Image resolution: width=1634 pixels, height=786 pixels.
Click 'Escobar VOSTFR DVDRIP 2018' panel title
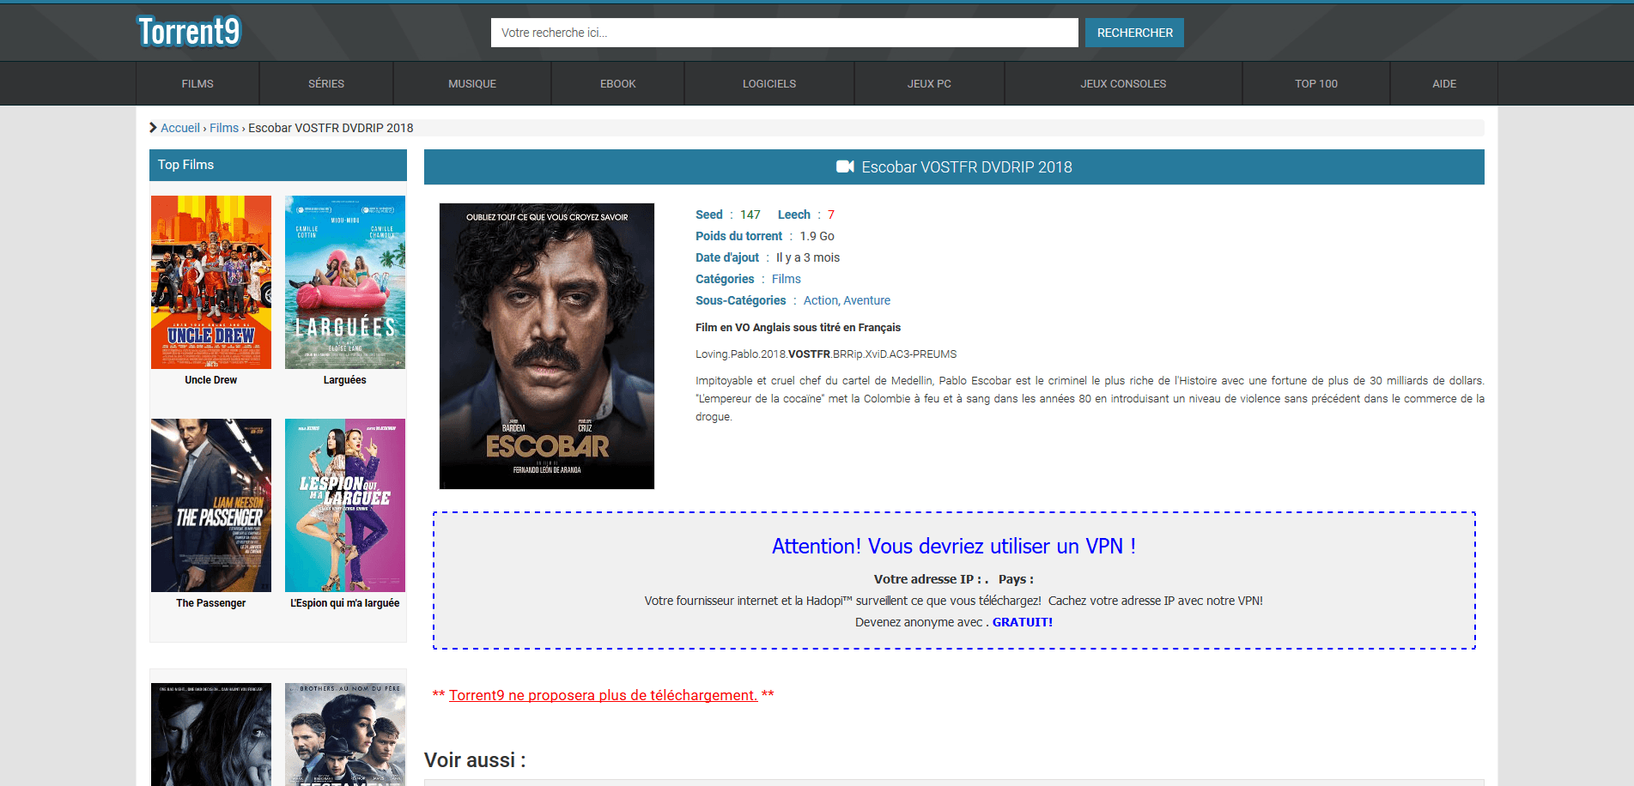click(967, 167)
